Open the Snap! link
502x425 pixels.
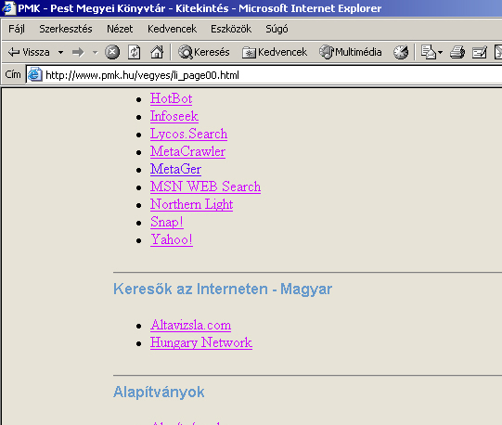pos(167,222)
